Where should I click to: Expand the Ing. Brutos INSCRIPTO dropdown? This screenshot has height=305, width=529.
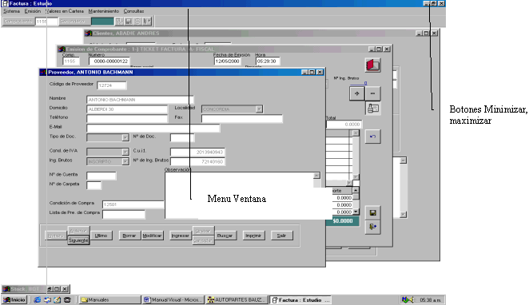coord(125,161)
